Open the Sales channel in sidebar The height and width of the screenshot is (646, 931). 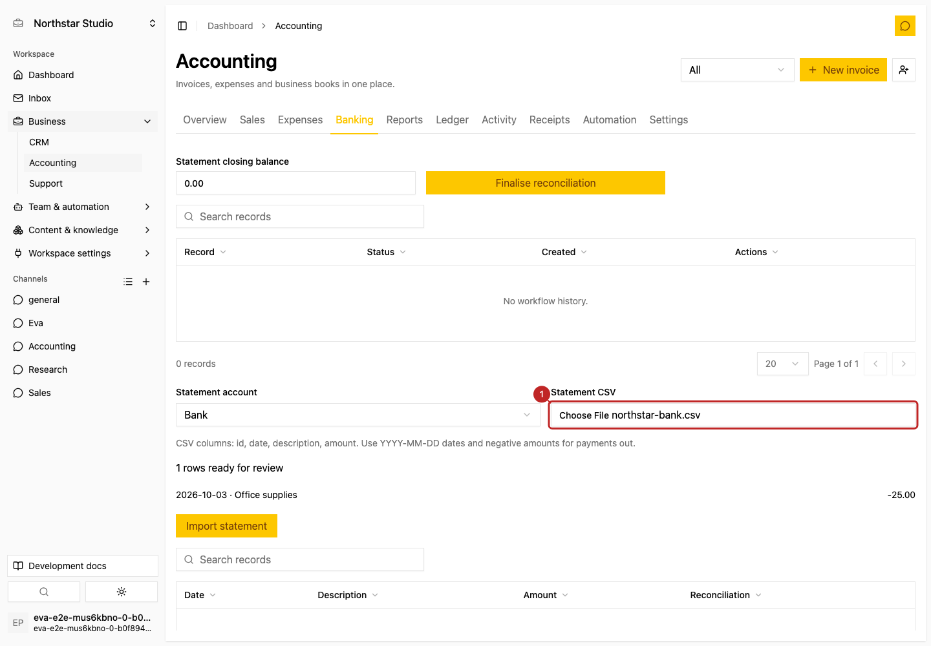click(x=83, y=393)
